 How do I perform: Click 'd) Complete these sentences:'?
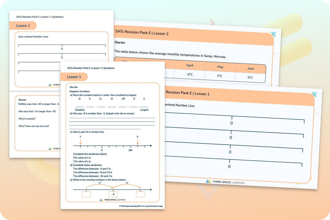(86, 165)
